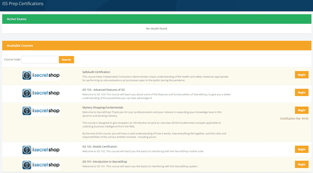This screenshot has width=313, height=173.
Task: Click the Course Code input field
Action: [x=40, y=59]
